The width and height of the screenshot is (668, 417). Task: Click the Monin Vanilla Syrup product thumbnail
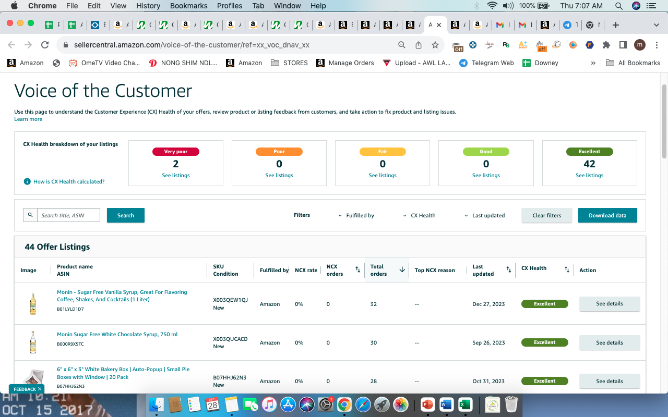pyautogui.click(x=33, y=304)
